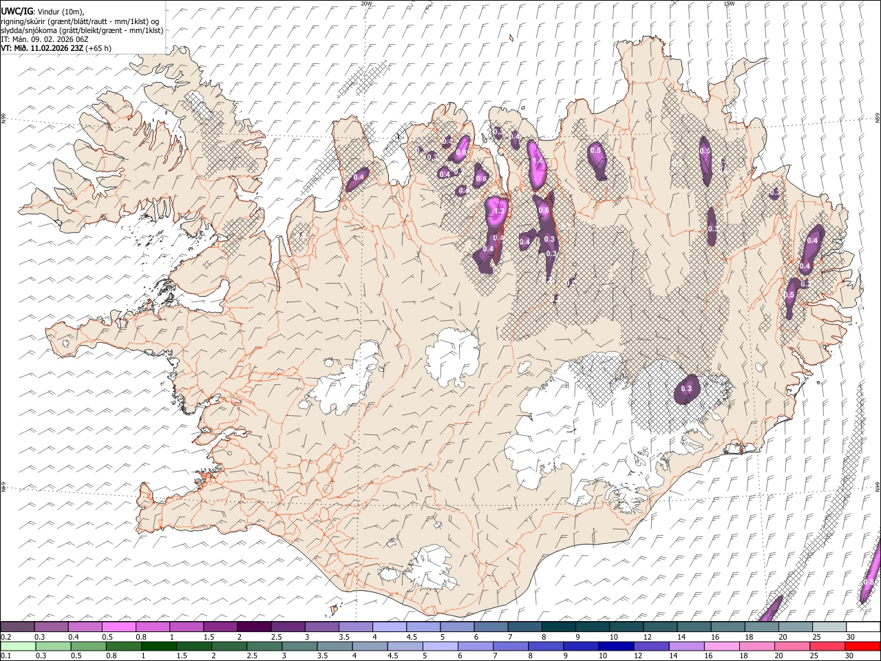Click the '4.5' label in the upper legend row
Image resolution: width=881 pixels, height=661 pixels.
(x=412, y=637)
